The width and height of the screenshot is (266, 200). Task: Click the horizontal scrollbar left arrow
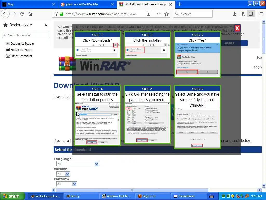[54, 190]
